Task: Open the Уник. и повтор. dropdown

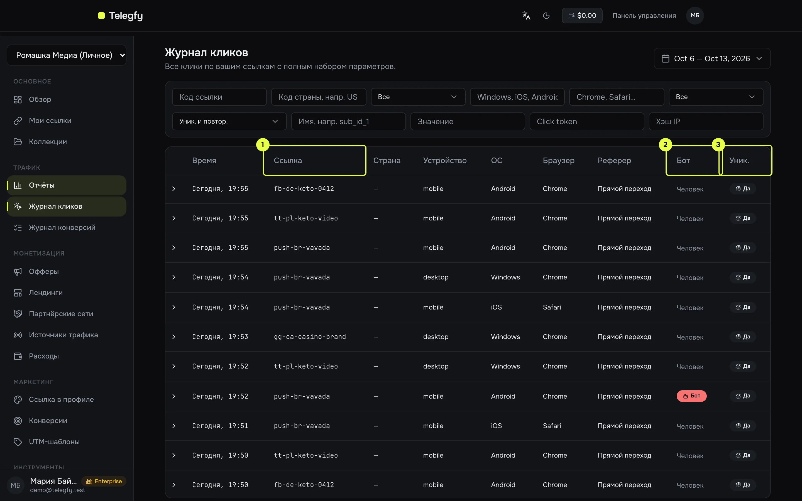Action: (x=229, y=122)
